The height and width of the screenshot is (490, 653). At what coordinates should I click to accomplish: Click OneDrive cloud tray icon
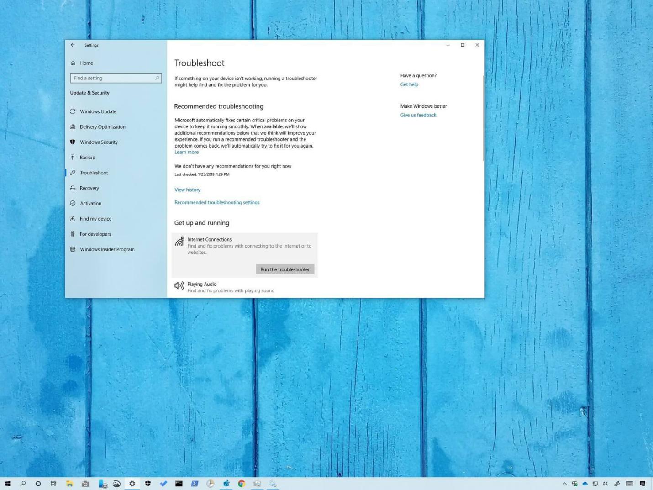pos(585,484)
